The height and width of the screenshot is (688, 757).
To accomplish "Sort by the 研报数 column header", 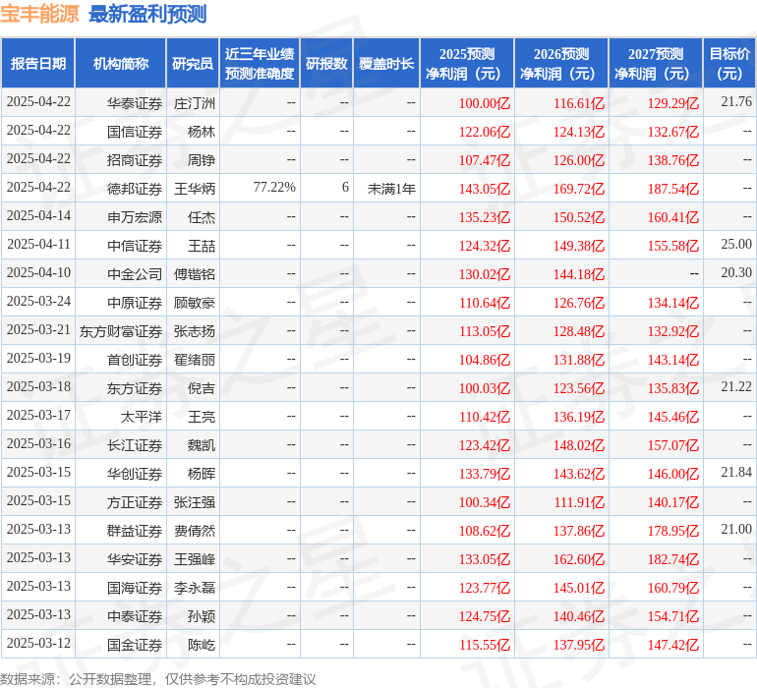I will point(326,64).
